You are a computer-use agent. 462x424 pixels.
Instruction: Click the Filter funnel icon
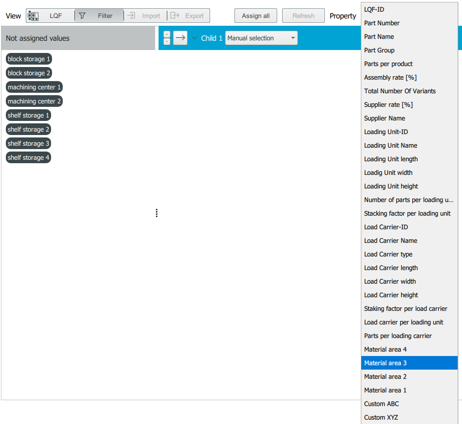click(x=82, y=16)
